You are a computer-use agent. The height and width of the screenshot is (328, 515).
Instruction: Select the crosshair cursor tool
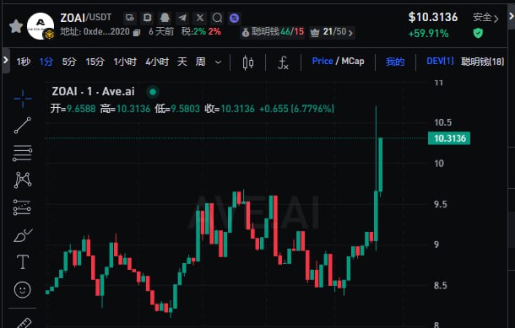23,99
